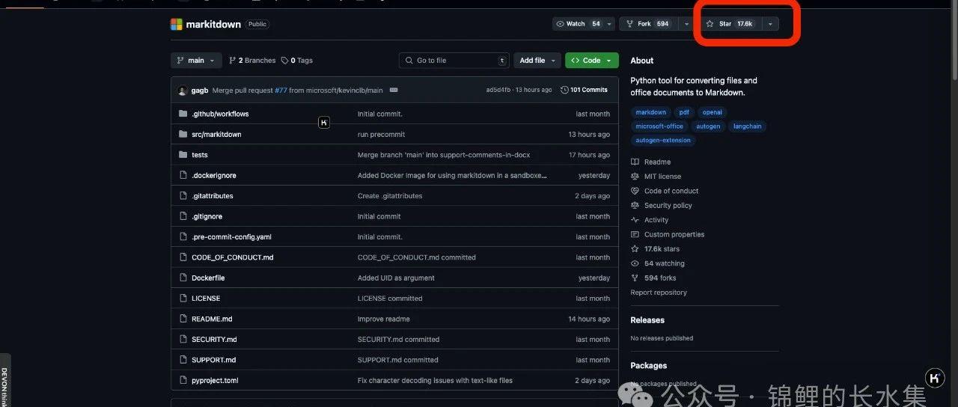Open the markitdown repository title link
The image size is (958, 407).
(x=213, y=24)
